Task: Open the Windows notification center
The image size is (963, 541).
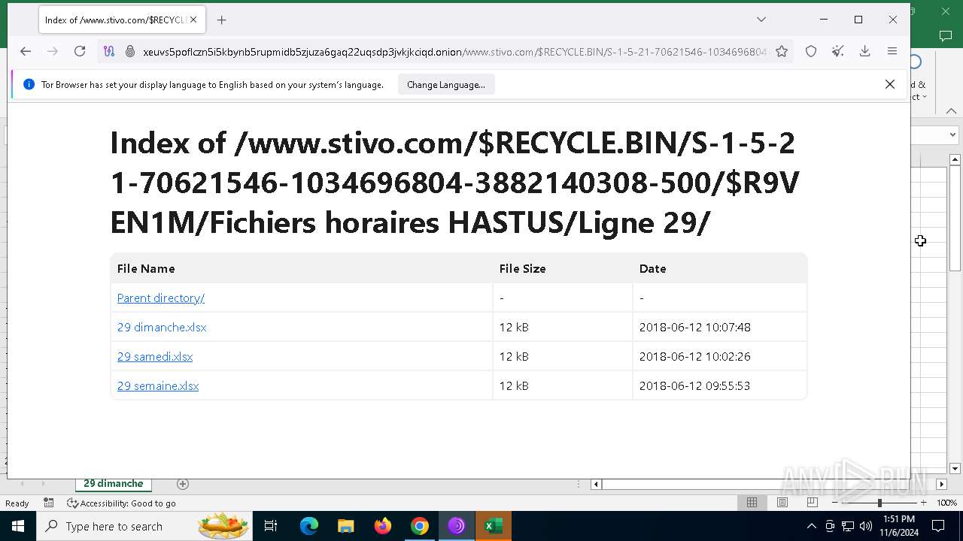Action: click(938, 526)
